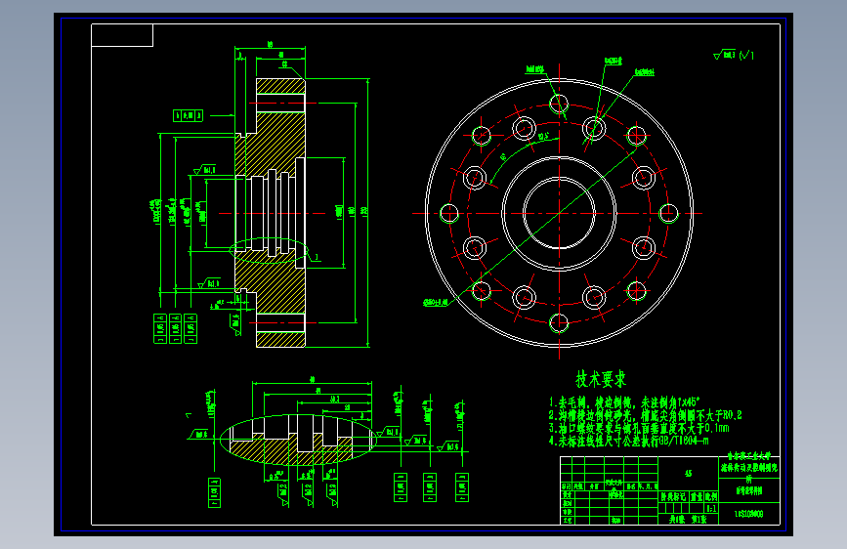Select material value 45 in title block
The height and width of the screenshot is (549, 847).
coord(688,474)
